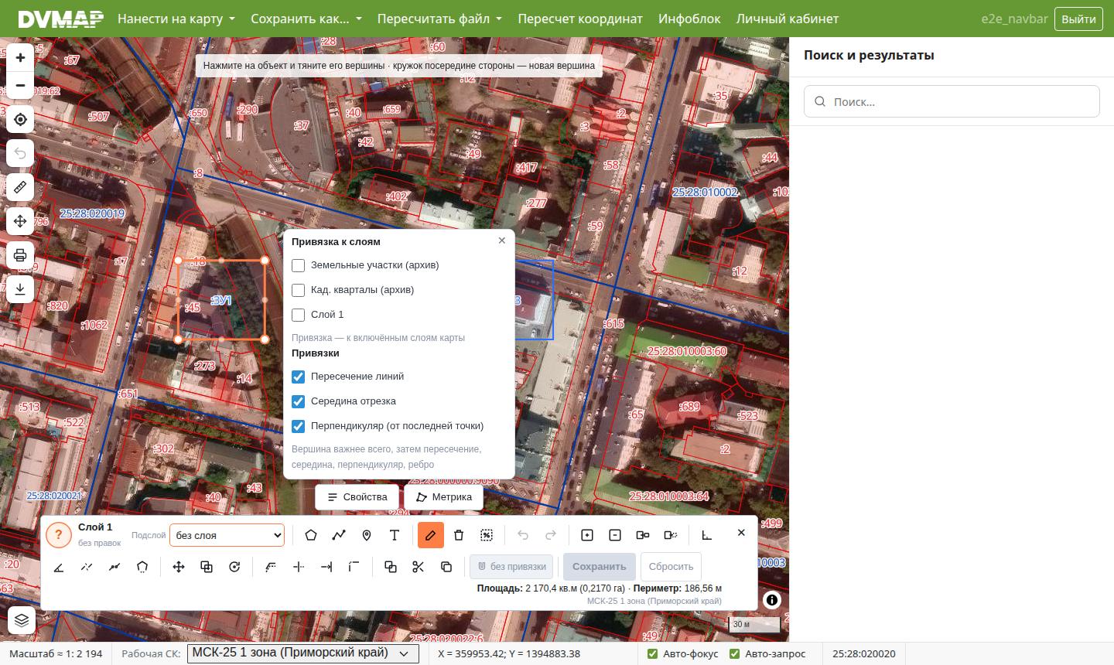The height and width of the screenshot is (665, 1114).
Task: Expand the Нанести на карту menu
Action: click(176, 19)
